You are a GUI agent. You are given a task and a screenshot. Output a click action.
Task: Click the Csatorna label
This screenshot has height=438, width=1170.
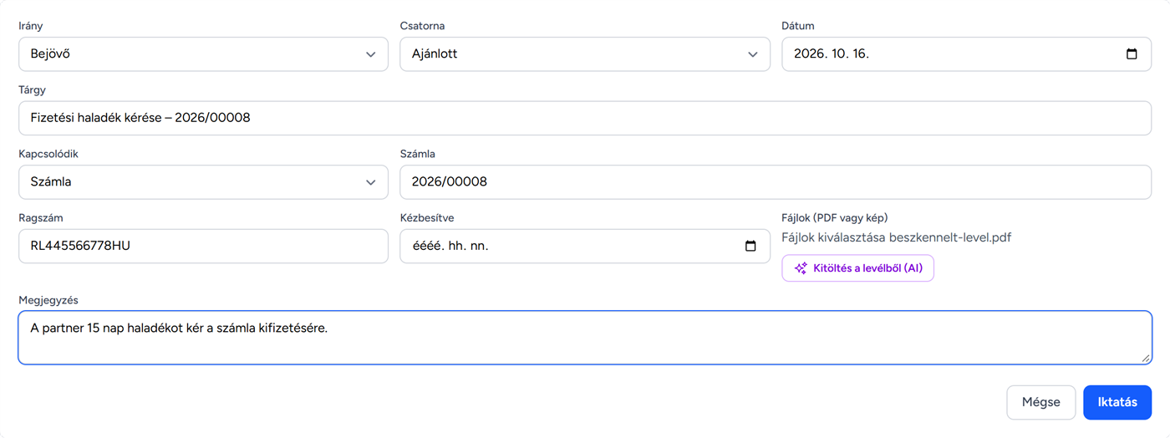tap(422, 26)
